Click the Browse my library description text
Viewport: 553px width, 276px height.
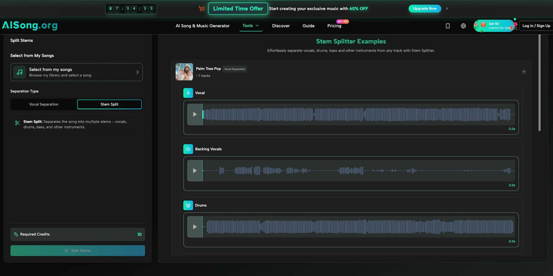tap(60, 75)
